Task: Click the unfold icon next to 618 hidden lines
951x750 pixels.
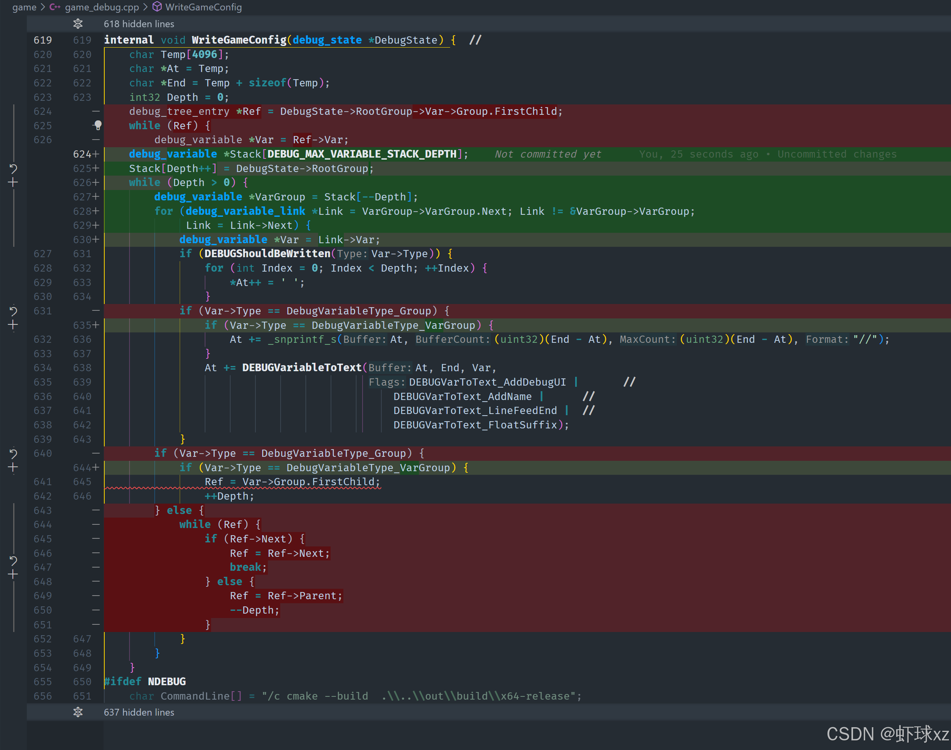Action: pos(78,24)
